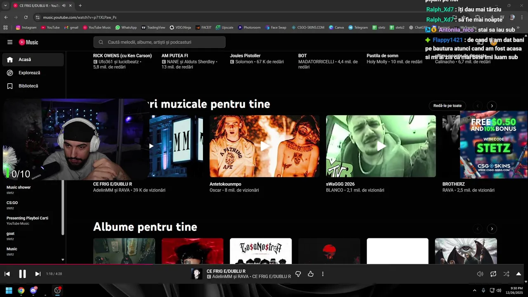Click the browser back arrow
Image resolution: width=528 pixels, height=297 pixels.
(6, 17)
